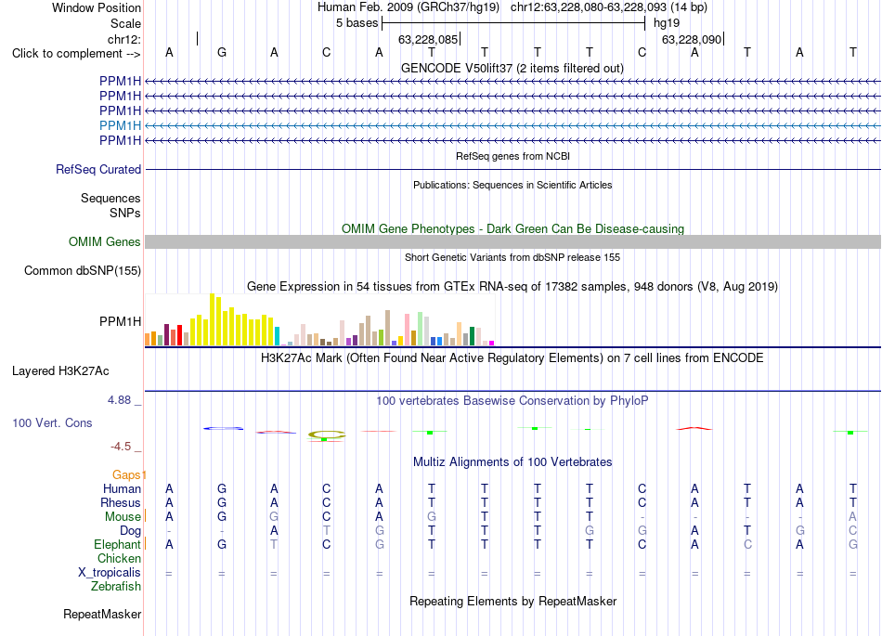
Task: Click the -4.5 PhyloP lower limit
Action: (121, 447)
